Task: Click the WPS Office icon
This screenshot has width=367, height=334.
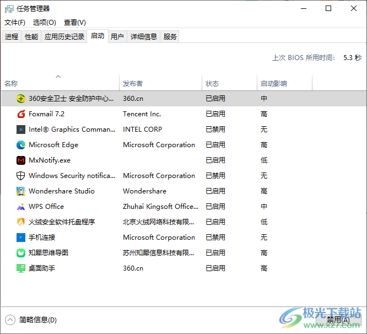Action: pyautogui.click(x=21, y=207)
